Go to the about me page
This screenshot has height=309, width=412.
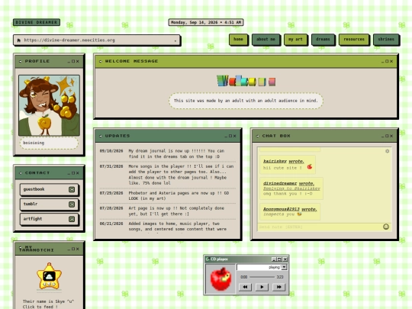click(266, 40)
